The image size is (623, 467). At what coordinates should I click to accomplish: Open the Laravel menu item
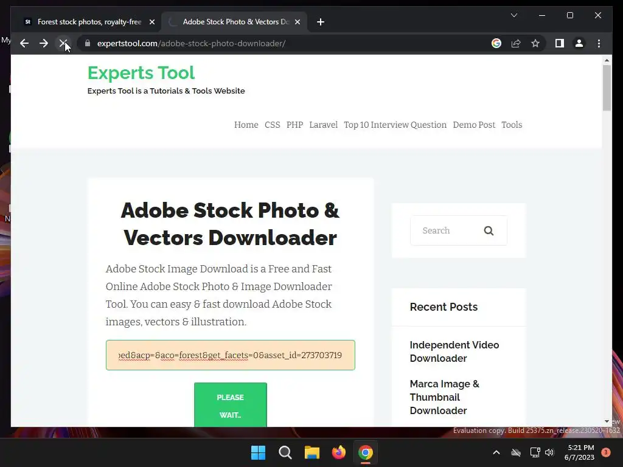point(324,125)
